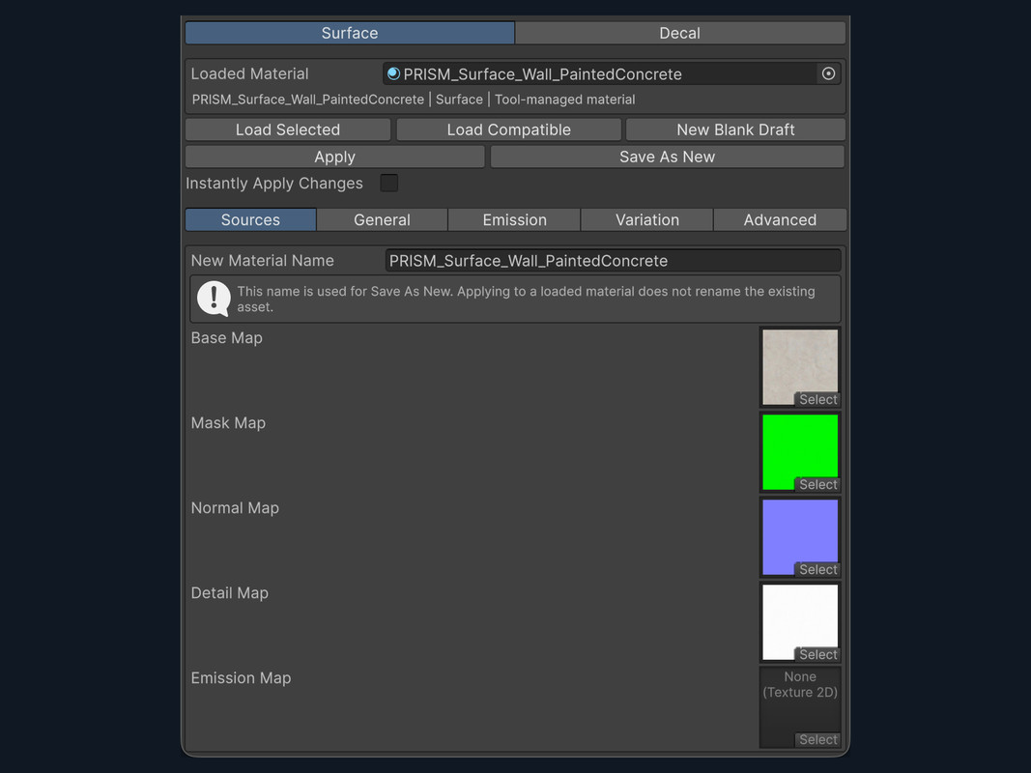Click the 'Emission Map' label
The height and width of the screenshot is (773, 1031).
coord(241,677)
